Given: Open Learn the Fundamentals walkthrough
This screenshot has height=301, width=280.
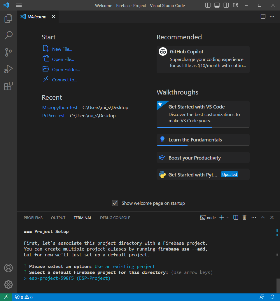Looking at the screenshot, I should (x=203, y=140).
